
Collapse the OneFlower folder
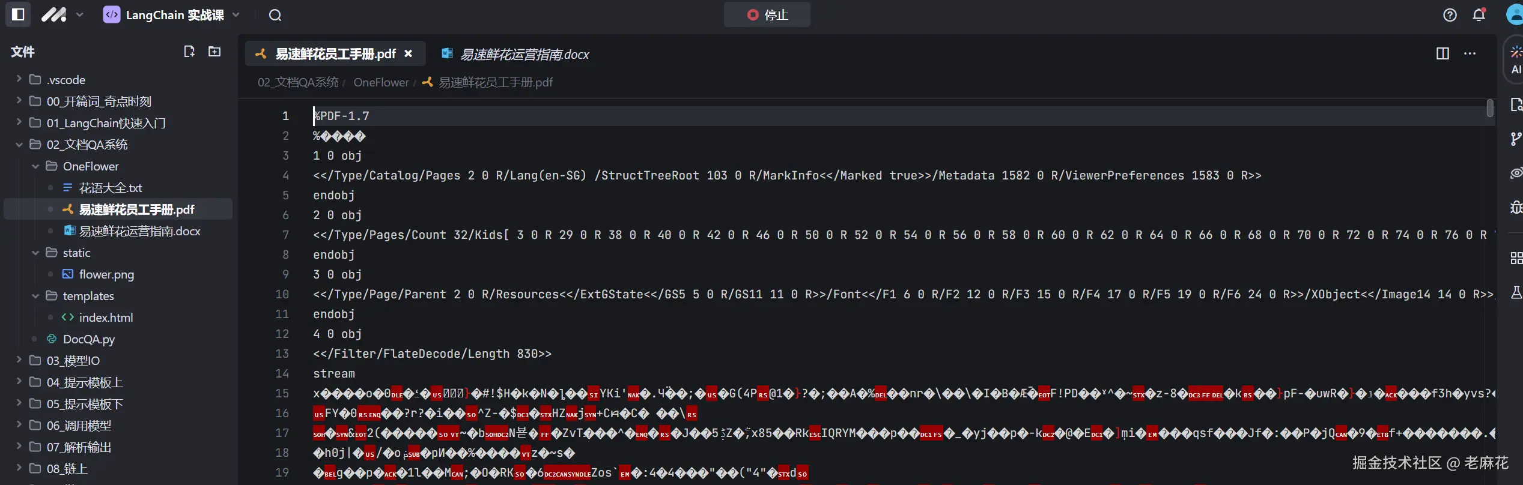click(x=35, y=166)
